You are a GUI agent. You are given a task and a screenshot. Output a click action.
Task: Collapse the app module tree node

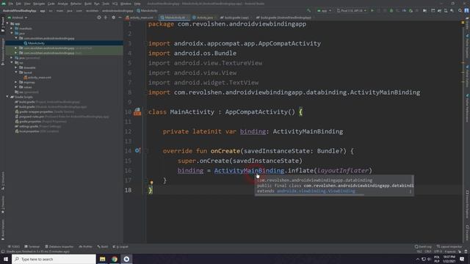click(7, 23)
